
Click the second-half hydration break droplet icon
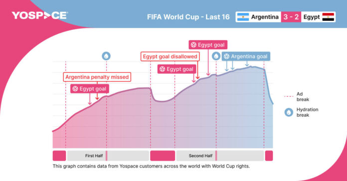(216, 56)
